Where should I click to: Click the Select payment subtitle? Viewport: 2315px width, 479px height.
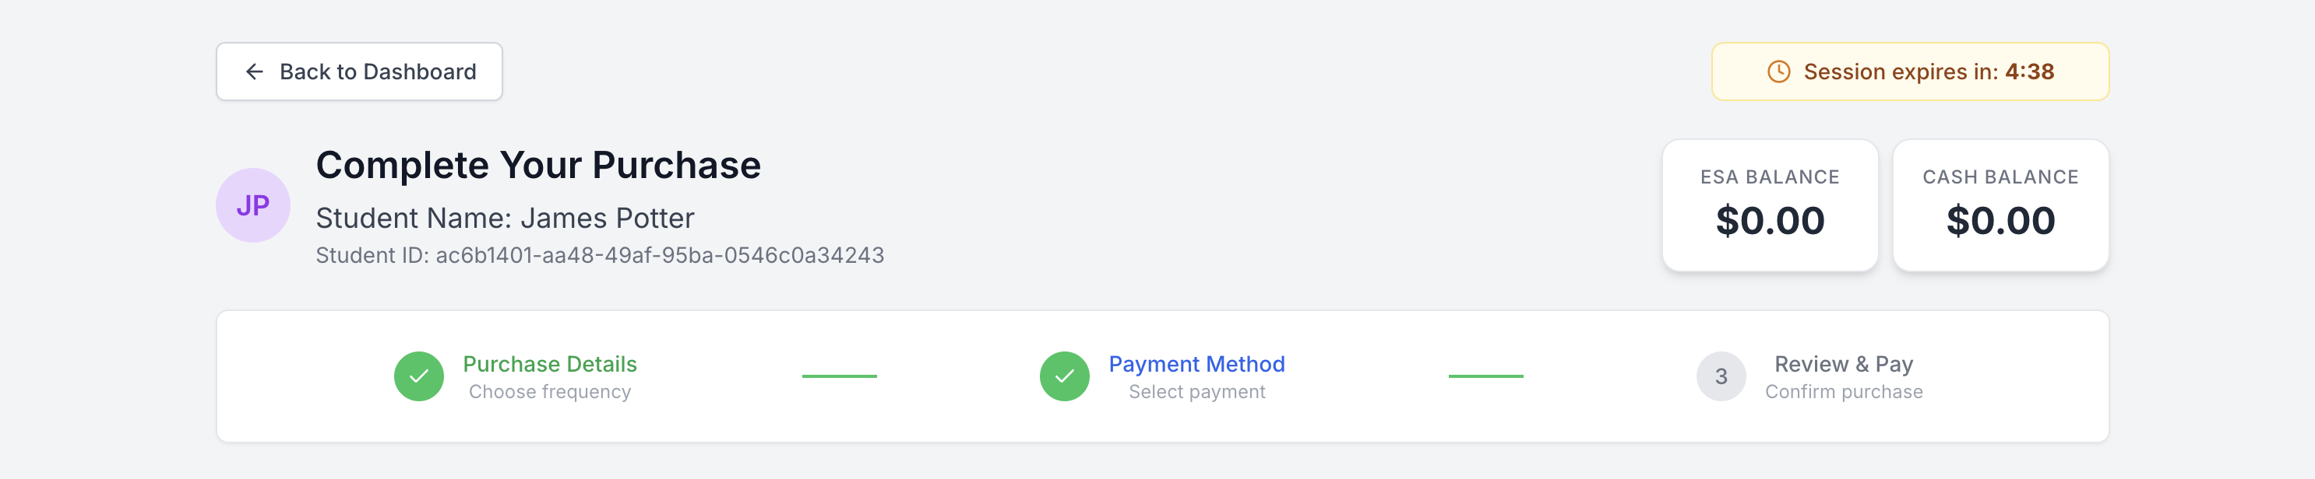point(1197,391)
